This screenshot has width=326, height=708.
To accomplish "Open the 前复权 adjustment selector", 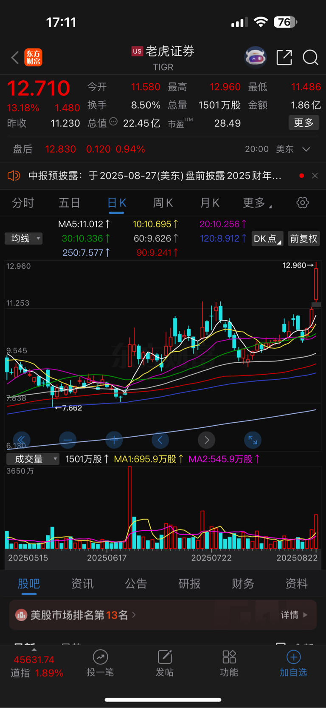I will (x=304, y=239).
